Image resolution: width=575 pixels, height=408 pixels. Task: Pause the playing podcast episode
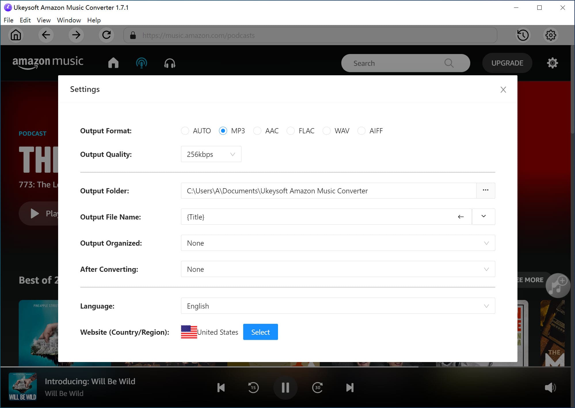click(x=285, y=387)
